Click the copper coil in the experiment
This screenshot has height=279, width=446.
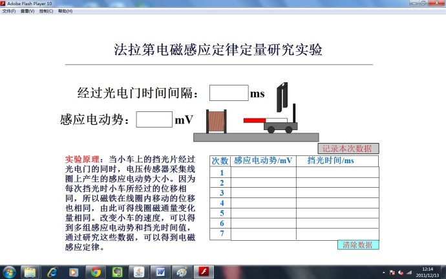pyautogui.click(x=215, y=122)
